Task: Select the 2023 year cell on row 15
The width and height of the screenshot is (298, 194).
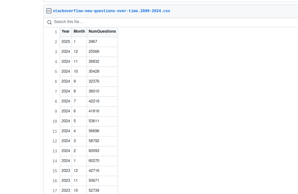Action: click(x=66, y=171)
